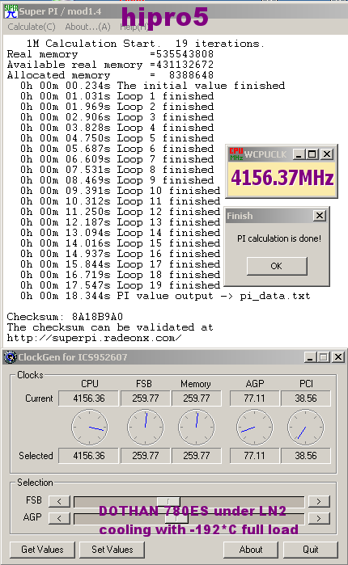Maximize the WCPUCLK window
Screen dimensions: 348x565
coord(312,154)
